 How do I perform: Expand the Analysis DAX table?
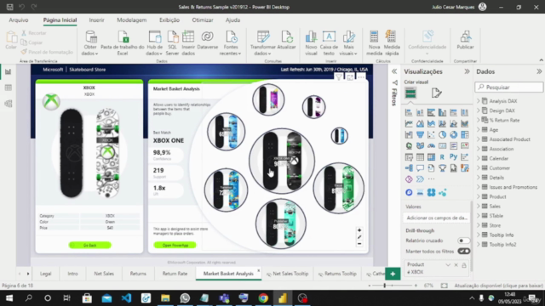point(479,101)
